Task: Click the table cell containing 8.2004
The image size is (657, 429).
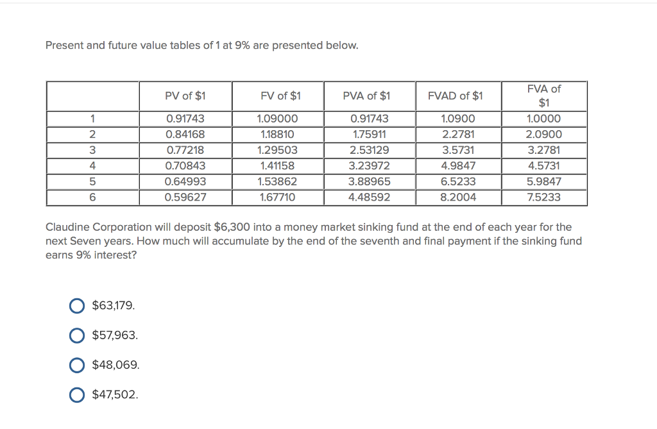Action: pyautogui.click(x=457, y=198)
